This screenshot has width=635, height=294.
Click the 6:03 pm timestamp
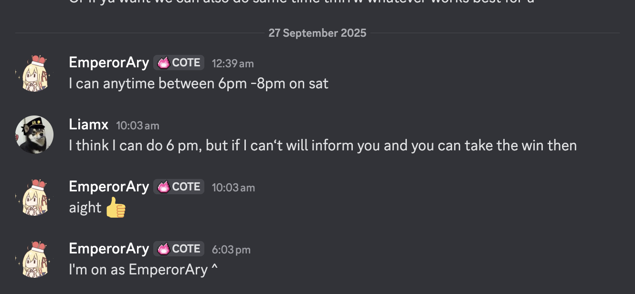tap(231, 250)
